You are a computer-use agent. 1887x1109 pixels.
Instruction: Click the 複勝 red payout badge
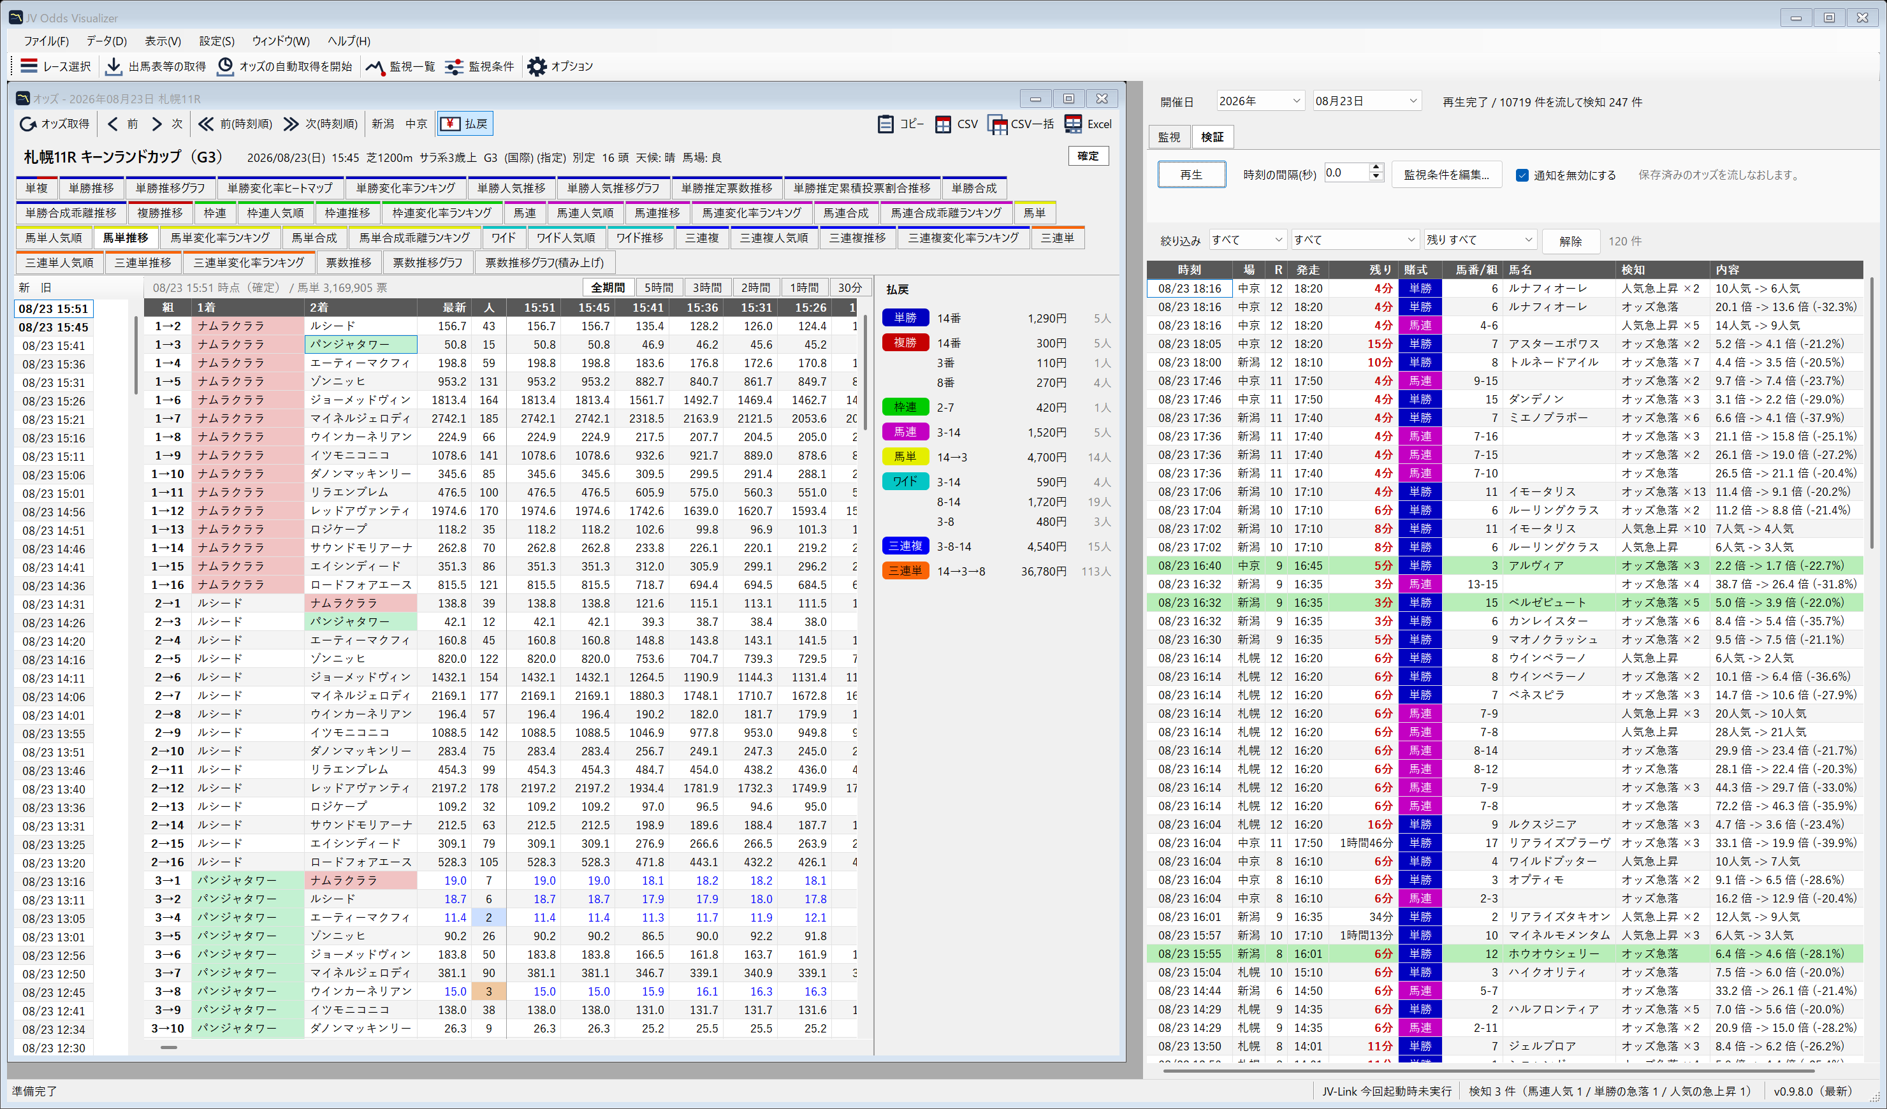coord(905,342)
